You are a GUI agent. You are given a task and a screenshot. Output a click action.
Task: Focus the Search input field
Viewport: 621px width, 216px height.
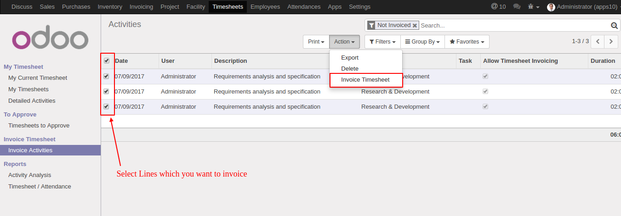(x=514, y=26)
